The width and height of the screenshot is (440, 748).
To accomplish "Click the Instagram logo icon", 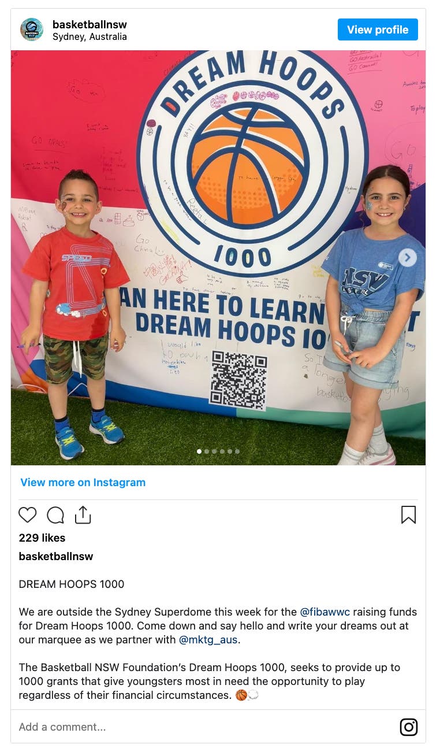I will (x=409, y=727).
